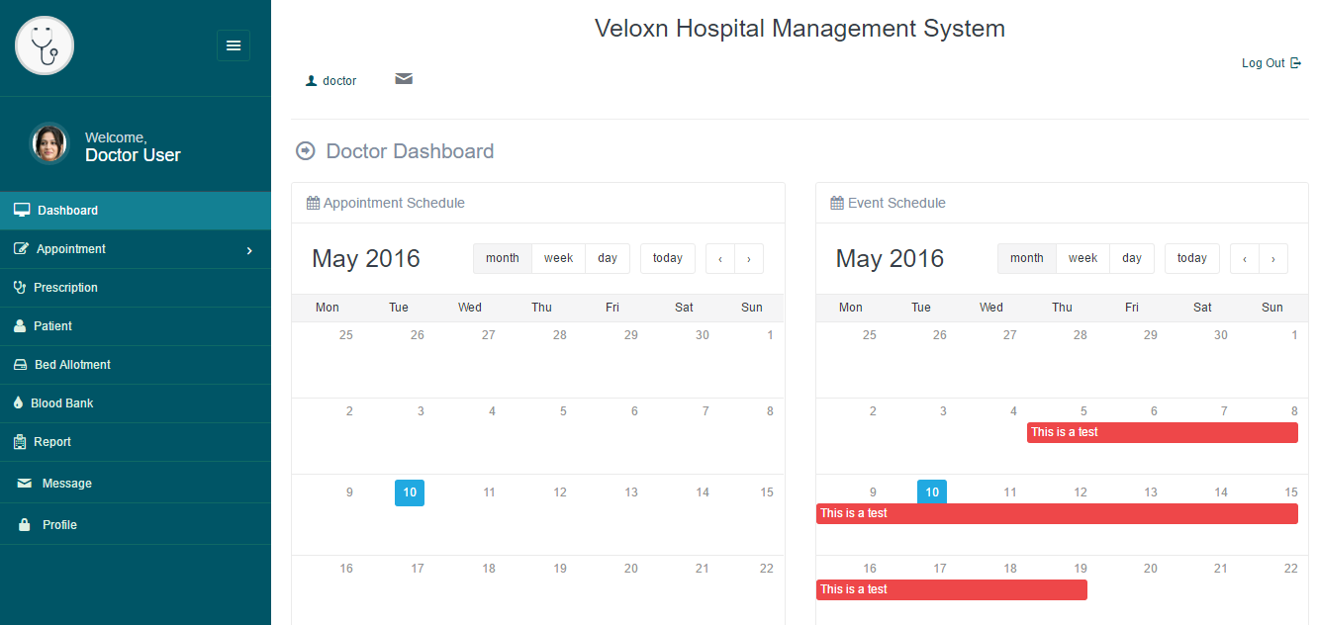Open the envelope messages icon in header
Screen dimensions: 1317x625
click(404, 79)
